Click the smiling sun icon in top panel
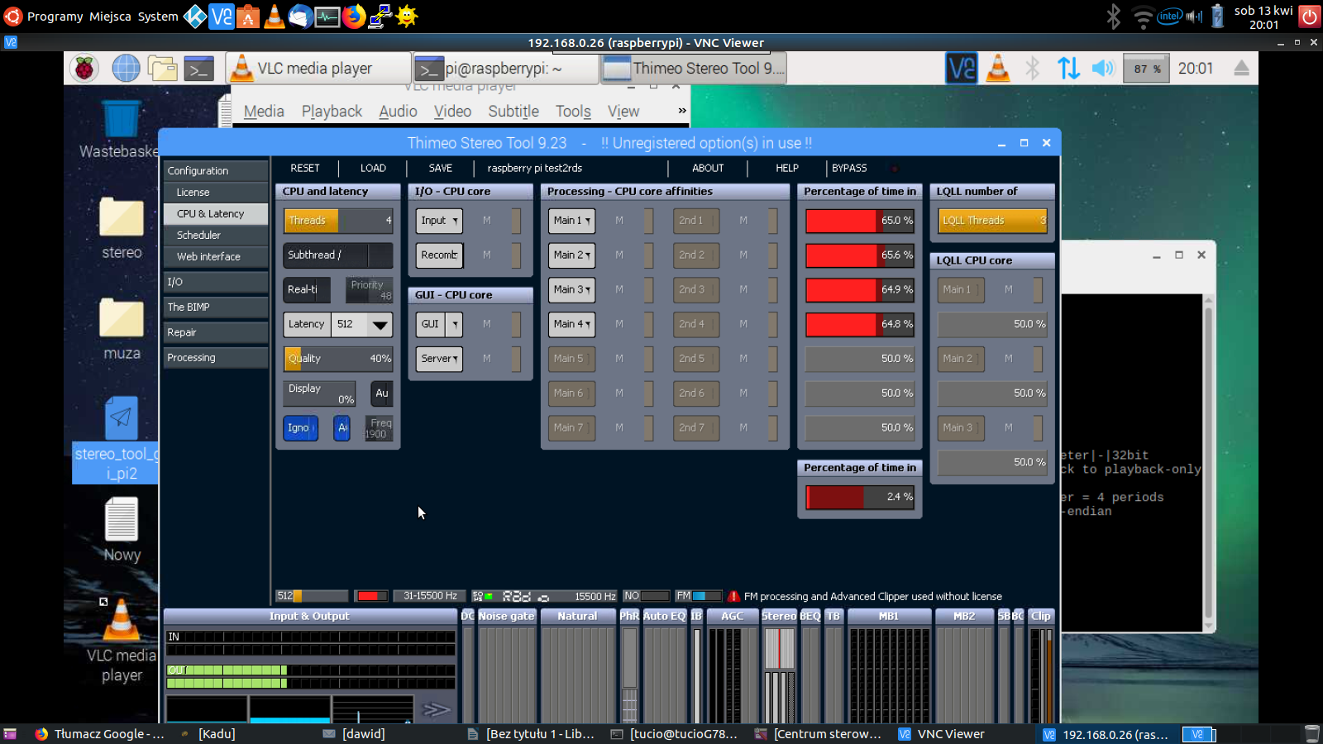 [407, 16]
